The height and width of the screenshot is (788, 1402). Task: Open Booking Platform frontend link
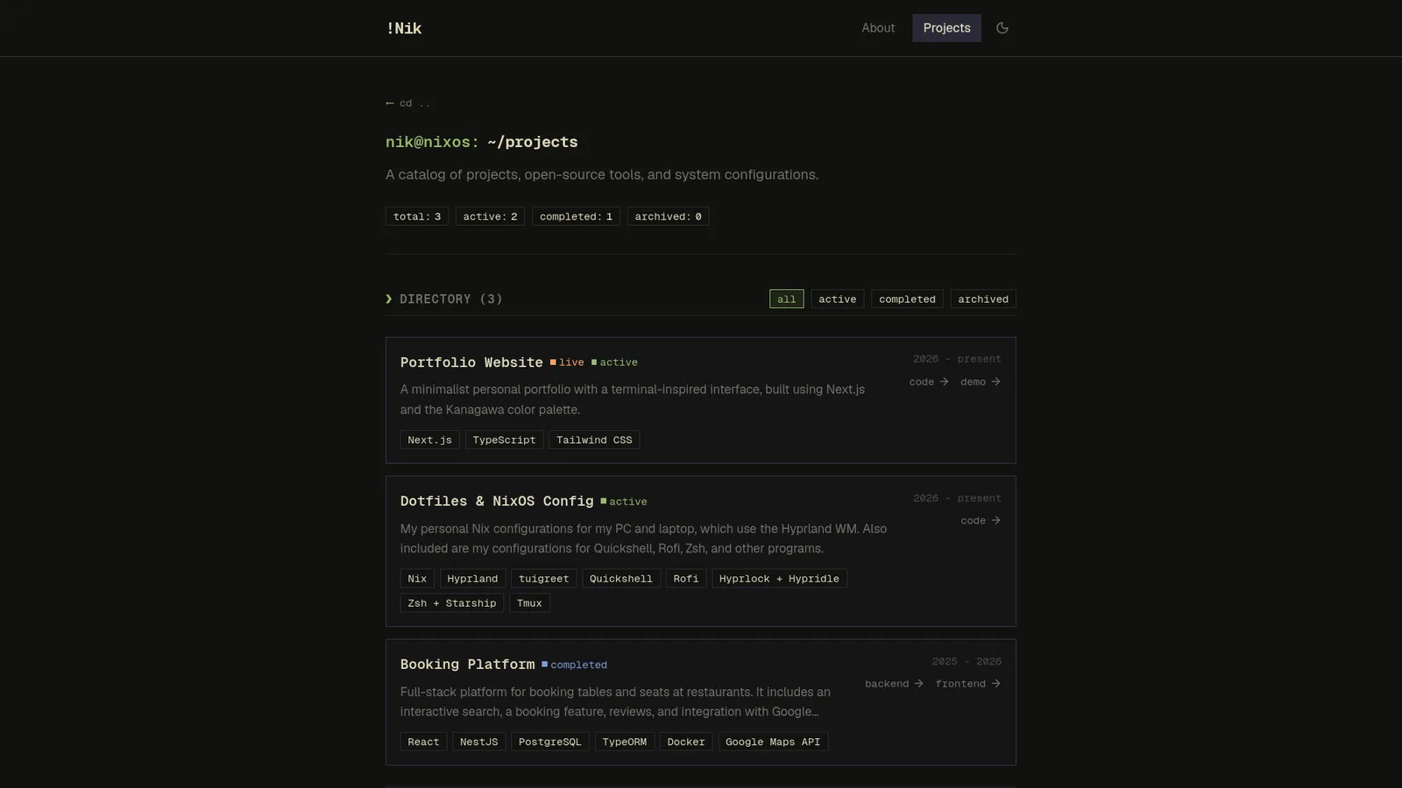coord(967,684)
